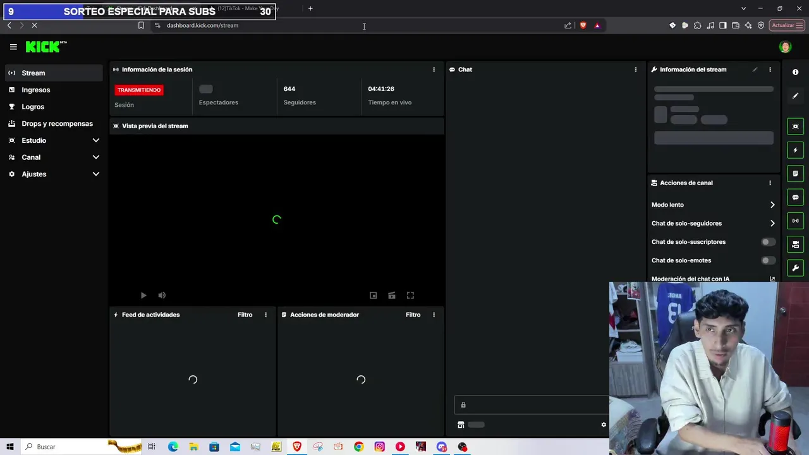Image resolution: width=809 pixels, height=455 pixels.
Task: Select Stream in sidebar
Action: (54, 73)
